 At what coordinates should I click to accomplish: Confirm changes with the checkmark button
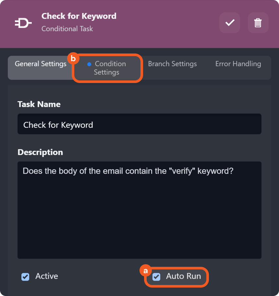click(x=230, y=23)
